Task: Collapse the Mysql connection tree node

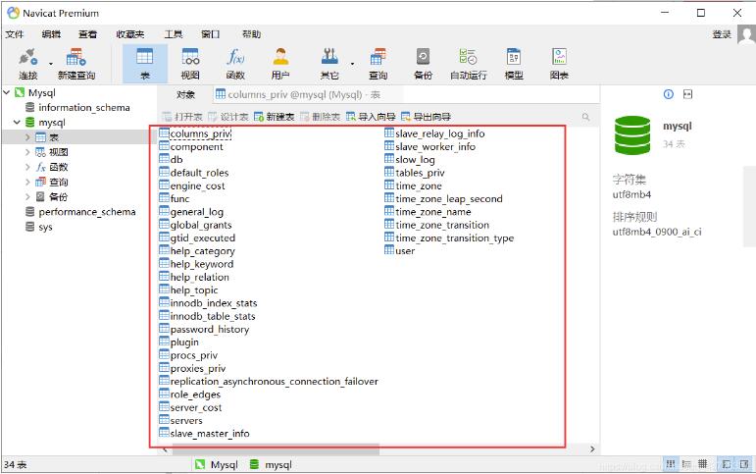Action: click(x=7, y=93)
